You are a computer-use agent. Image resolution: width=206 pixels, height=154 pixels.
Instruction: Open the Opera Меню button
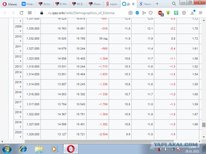[x=10, y=4]
